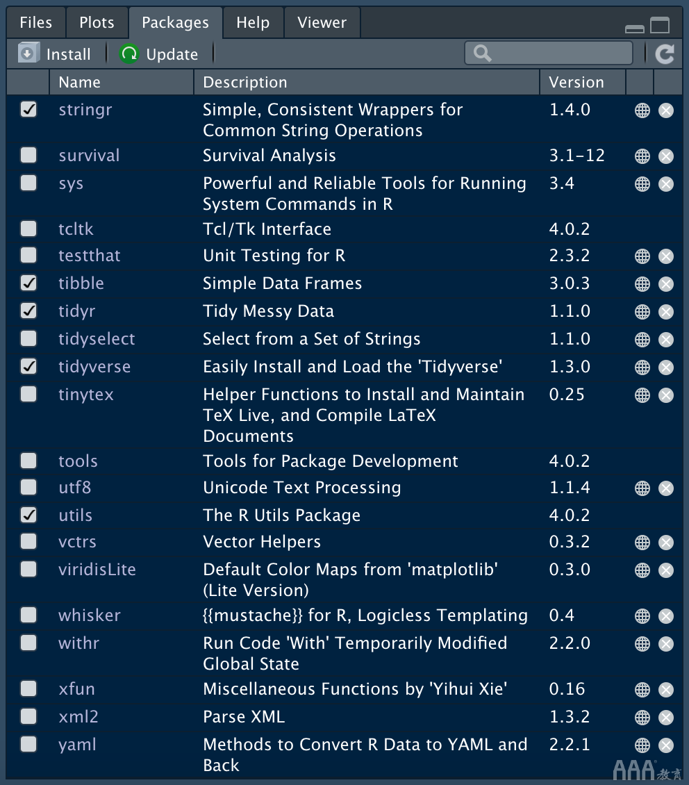
Task: Maximize the Packages pane
Action: pos(659,24)
